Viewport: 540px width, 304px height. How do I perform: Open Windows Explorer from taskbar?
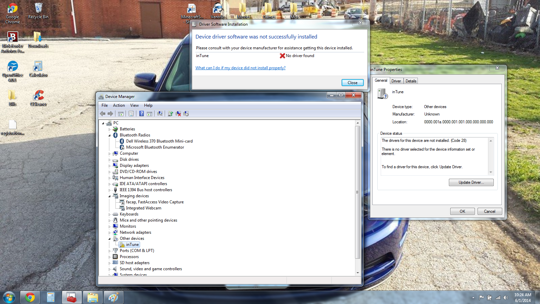point(92,297)
